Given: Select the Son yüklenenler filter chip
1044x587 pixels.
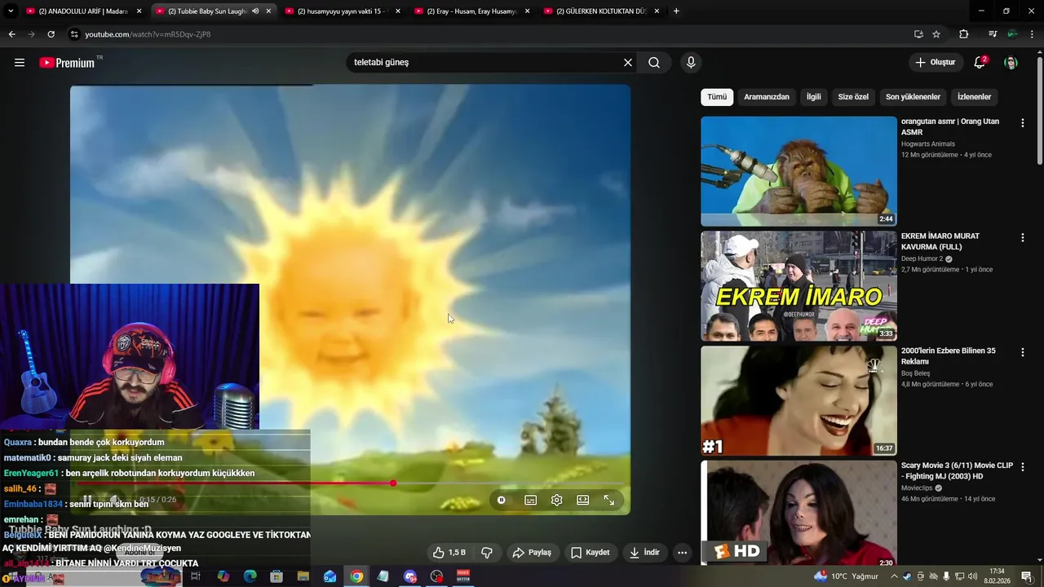Looking at the screenshot, I should 913,97.
